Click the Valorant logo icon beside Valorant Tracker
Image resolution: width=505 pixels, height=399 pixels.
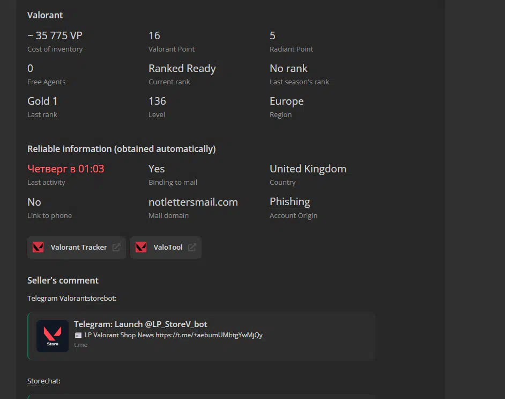pos(38,248)
